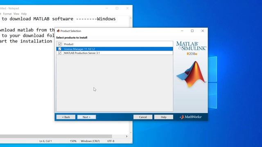Close the Product Selection dialog

(203, 31)
